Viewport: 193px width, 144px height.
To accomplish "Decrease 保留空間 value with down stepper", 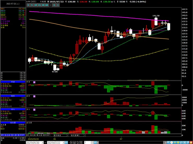I will (92, 143).
